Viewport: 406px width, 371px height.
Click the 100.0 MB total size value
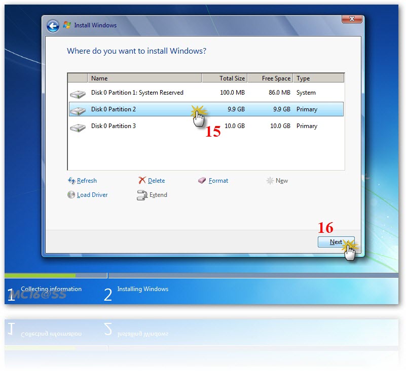tap(232, 93)
